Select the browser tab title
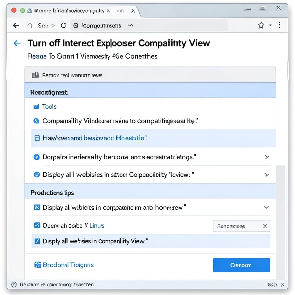Viewport: 295px width, 295px height. point(69,11)
